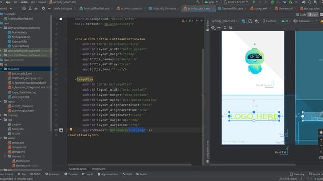Open the App Inspection tool window

pos(107,174)
